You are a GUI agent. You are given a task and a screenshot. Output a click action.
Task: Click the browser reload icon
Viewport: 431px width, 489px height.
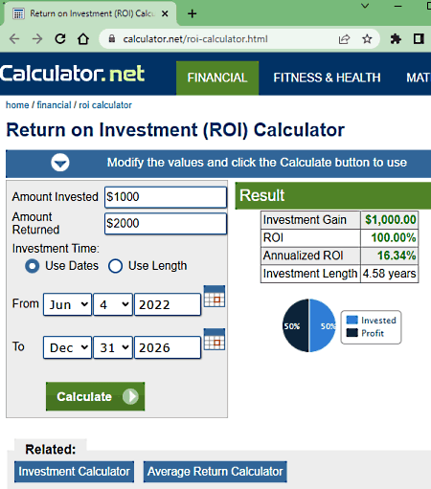[x=60, y=39]
